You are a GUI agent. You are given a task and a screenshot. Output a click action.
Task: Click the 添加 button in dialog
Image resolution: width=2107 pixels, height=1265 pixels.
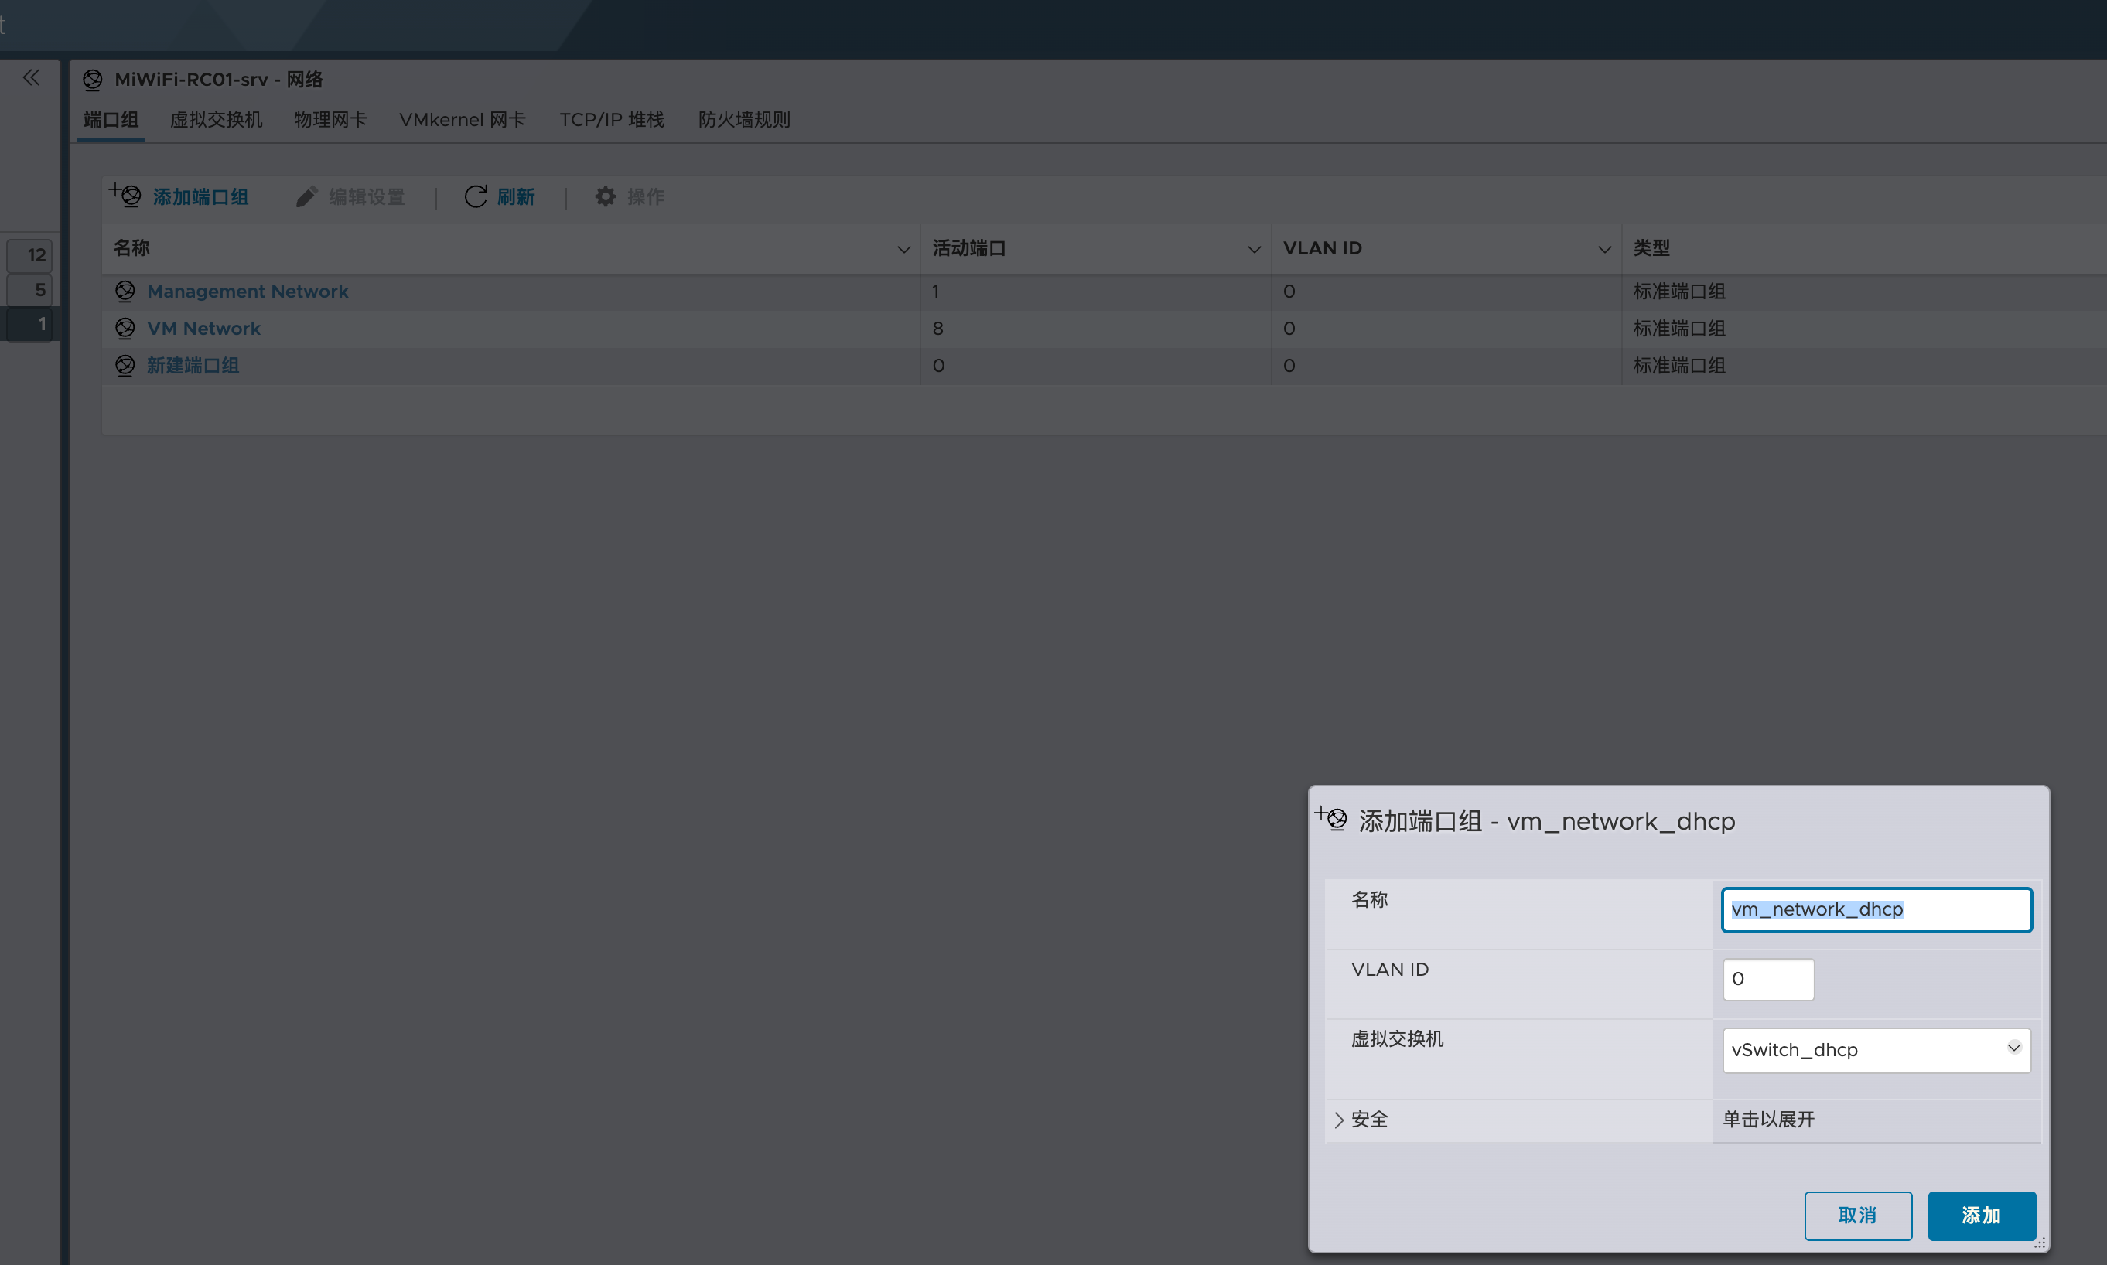click(x=1981, y=1216)
